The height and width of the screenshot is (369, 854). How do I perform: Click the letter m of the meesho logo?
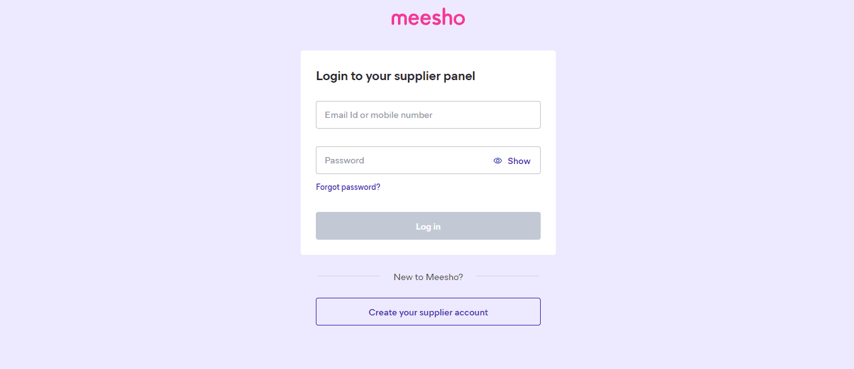tap(399, 20)
